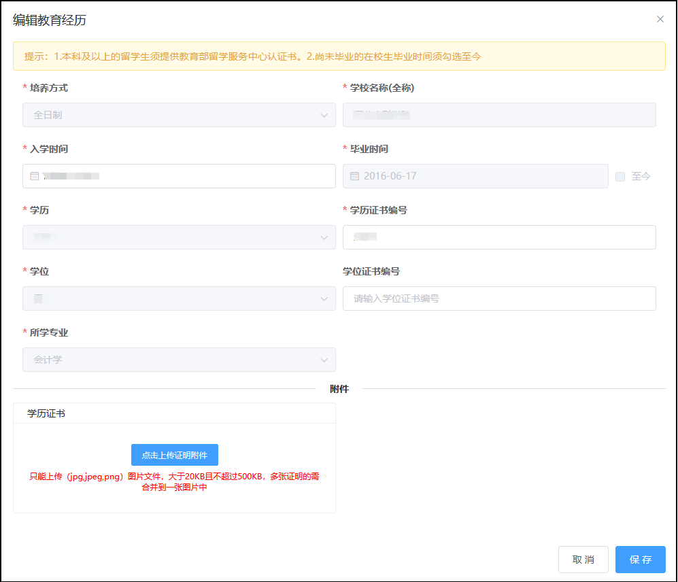Click the yellow 提示 notice banner
Viewport: 678px width, 582px height.
[x=339, y=56]
